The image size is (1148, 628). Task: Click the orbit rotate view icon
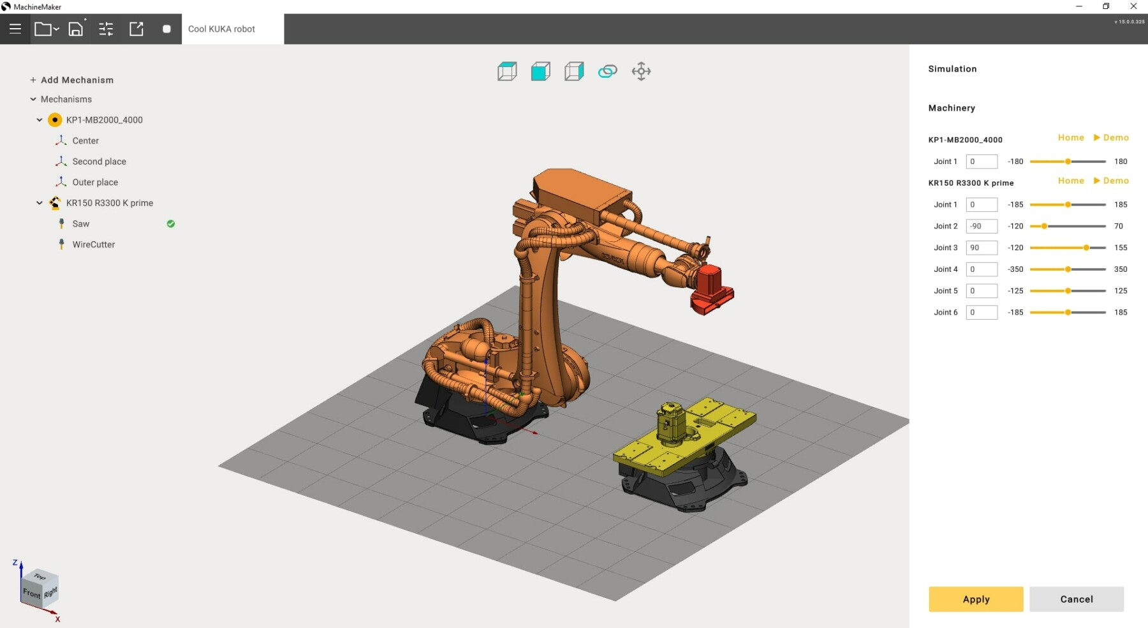pyautogui.click(x=608, y=71)
